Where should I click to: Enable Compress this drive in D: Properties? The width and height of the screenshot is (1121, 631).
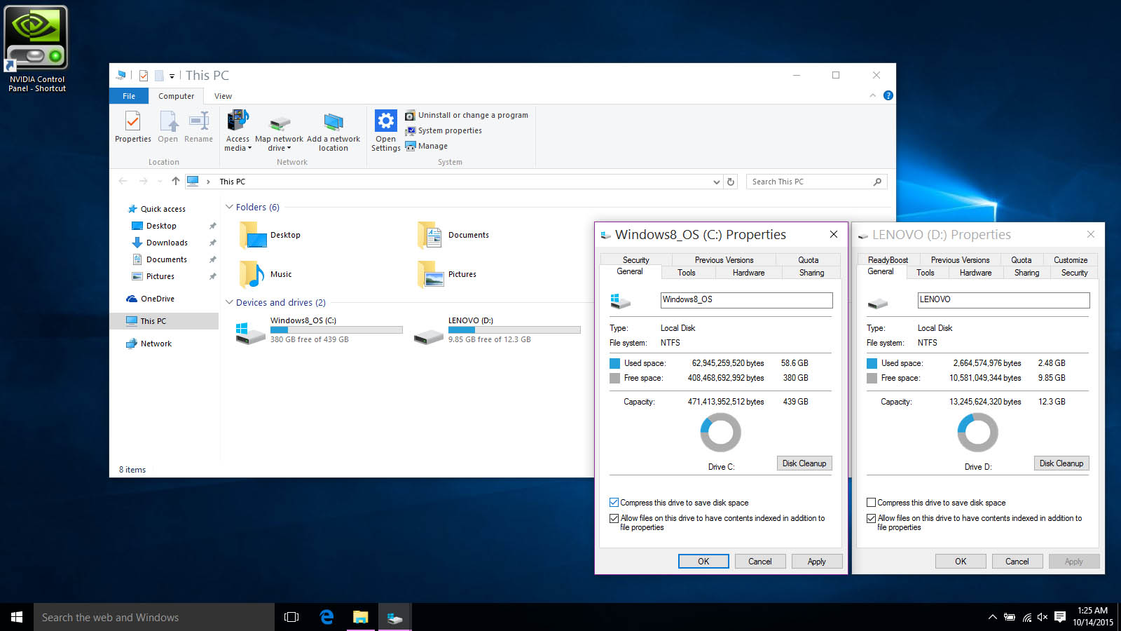(x=871, y=503)
